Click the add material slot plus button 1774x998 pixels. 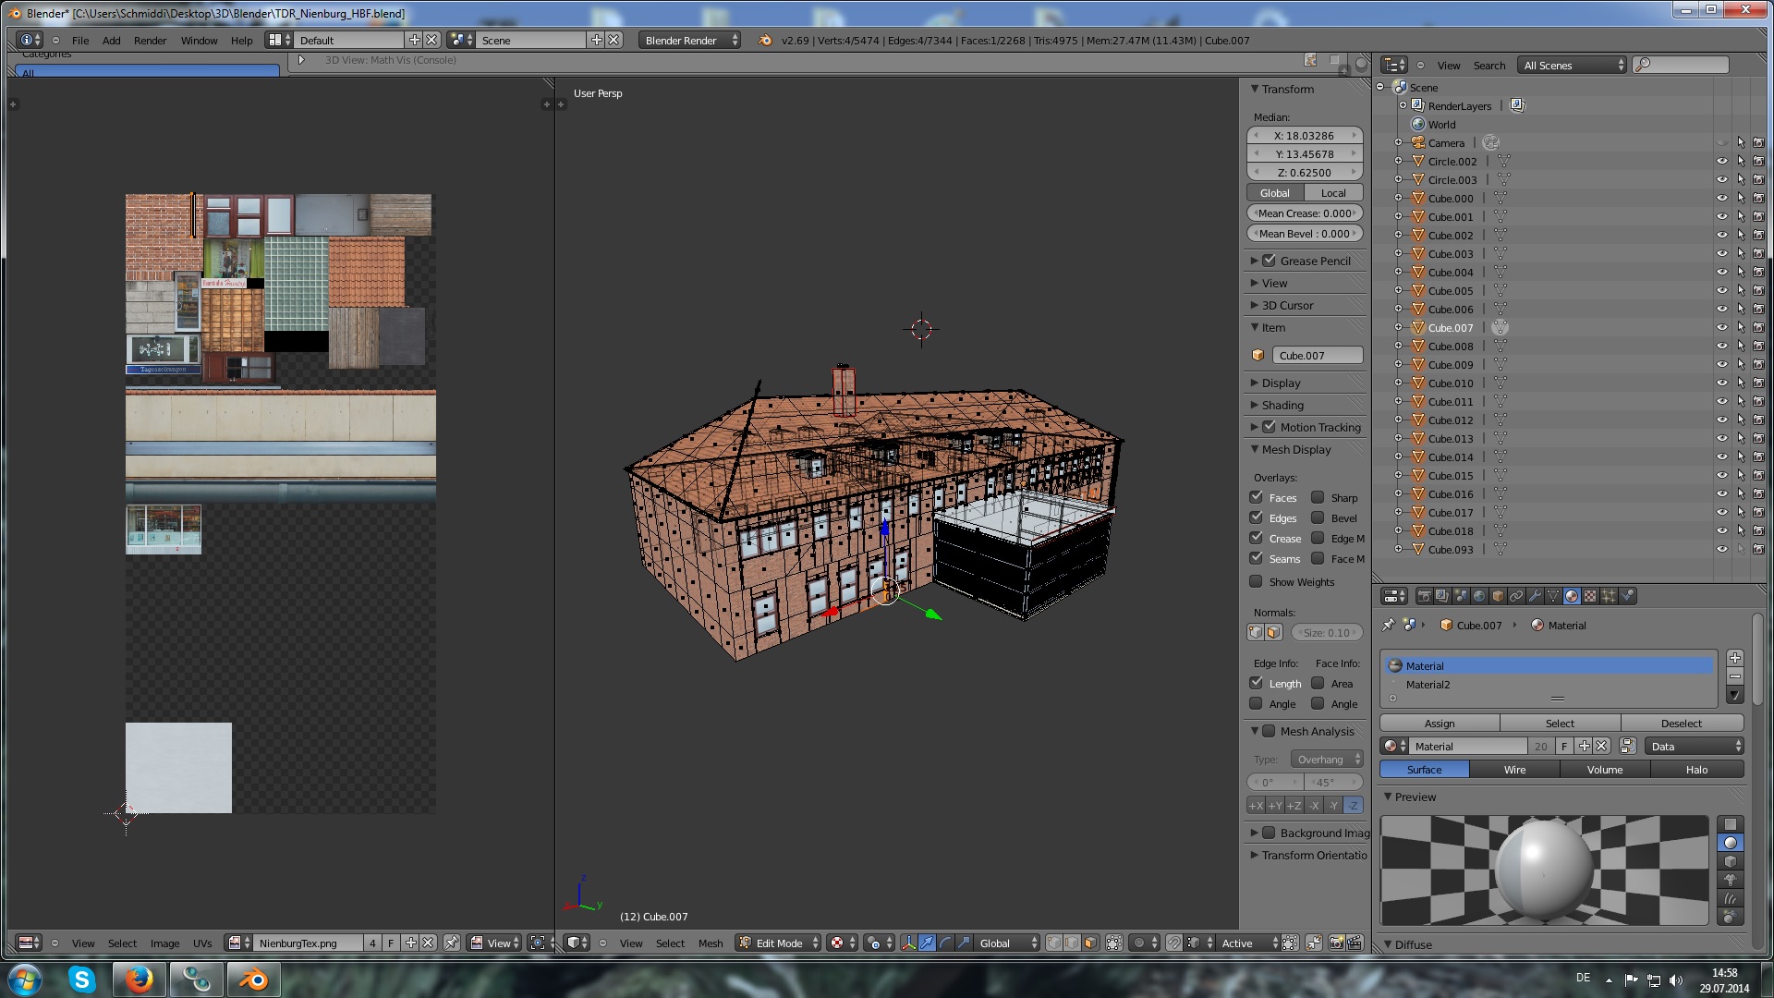tap(1734, 658)
